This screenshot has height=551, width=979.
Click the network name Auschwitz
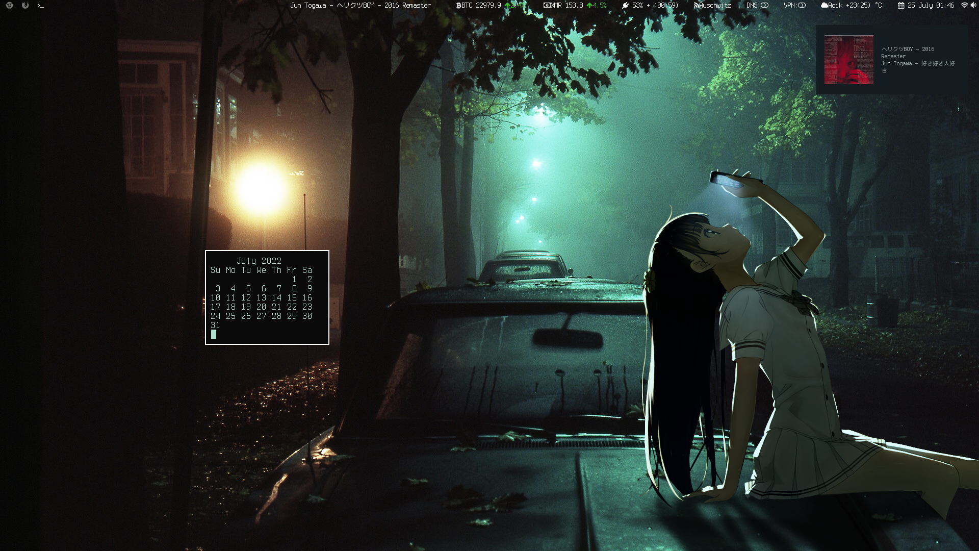coord(715,5)
